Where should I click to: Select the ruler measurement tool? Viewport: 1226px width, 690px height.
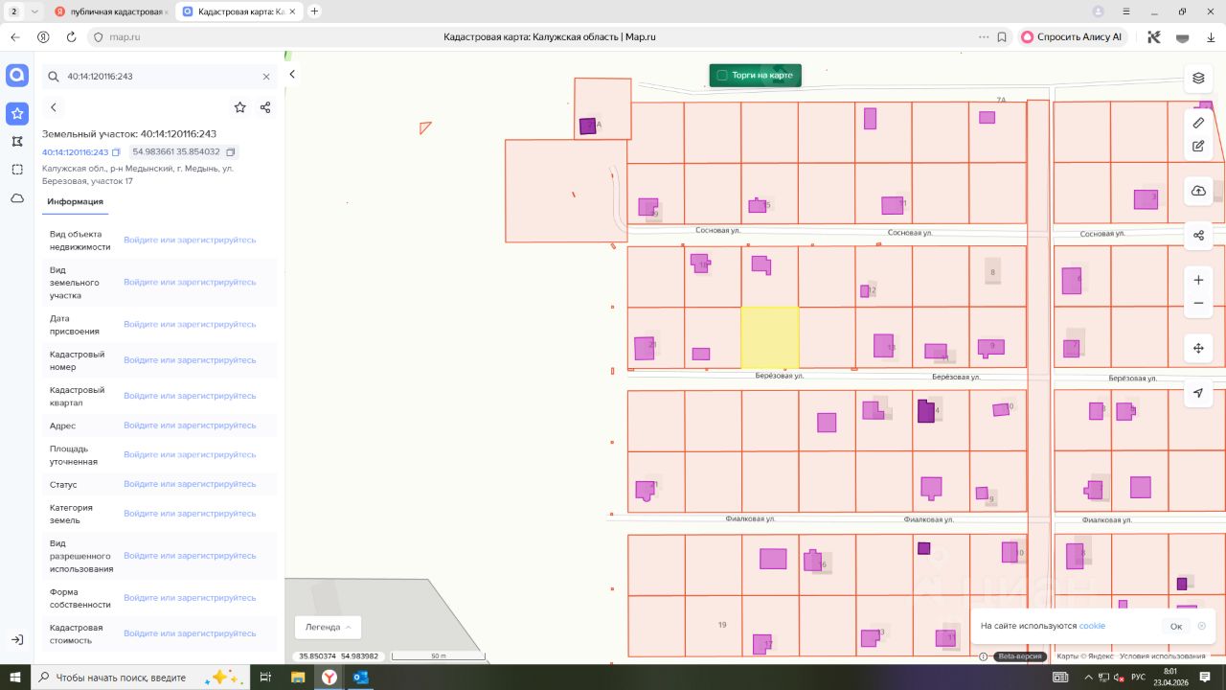pyautogui.click(x=1198, y=123)
